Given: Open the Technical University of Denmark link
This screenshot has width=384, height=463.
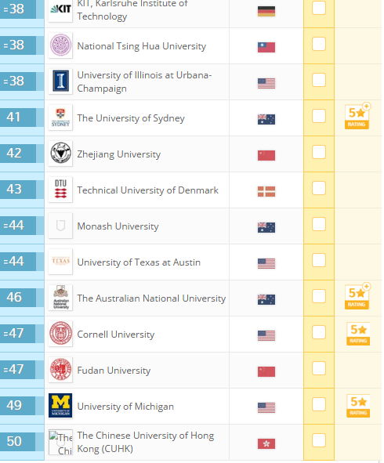Looking at the screenshot, I should (x=147, y=190).
